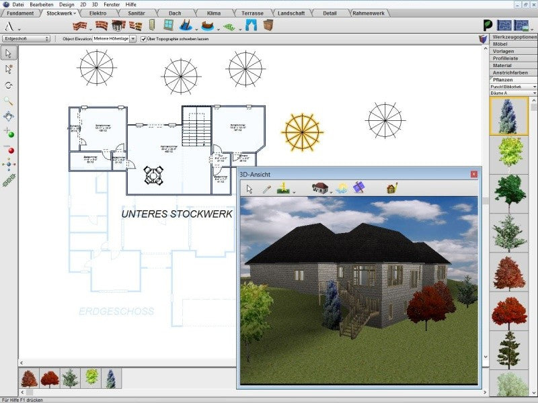The width and height of the screenshot is (538, 403).
Task: Switch to the Fundament tab
Action: click(x=20, y=13)
